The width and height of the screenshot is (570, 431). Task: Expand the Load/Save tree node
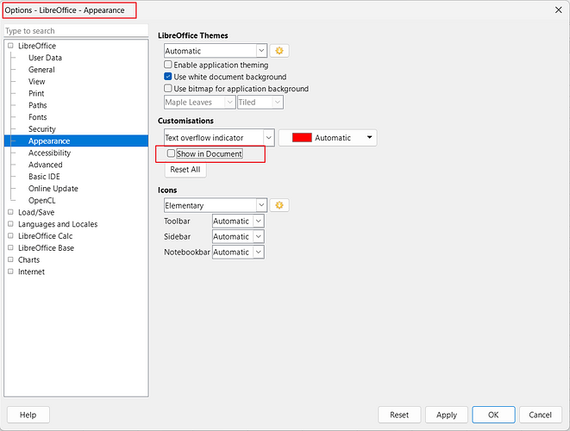[10, 212]
